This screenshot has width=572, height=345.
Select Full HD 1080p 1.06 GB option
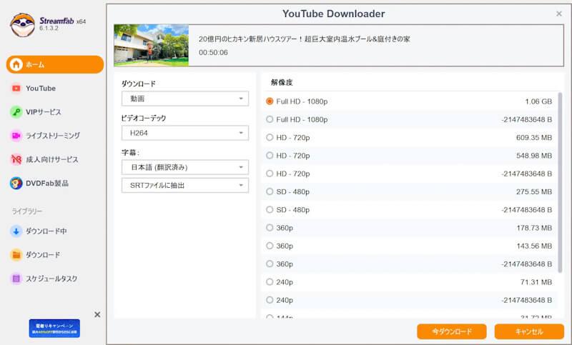[409, 101]
